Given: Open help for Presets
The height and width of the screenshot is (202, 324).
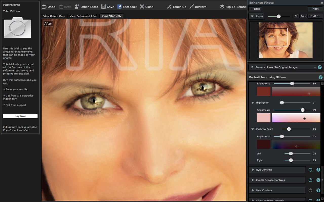Looking at the screenshot, I should (319, 67).
